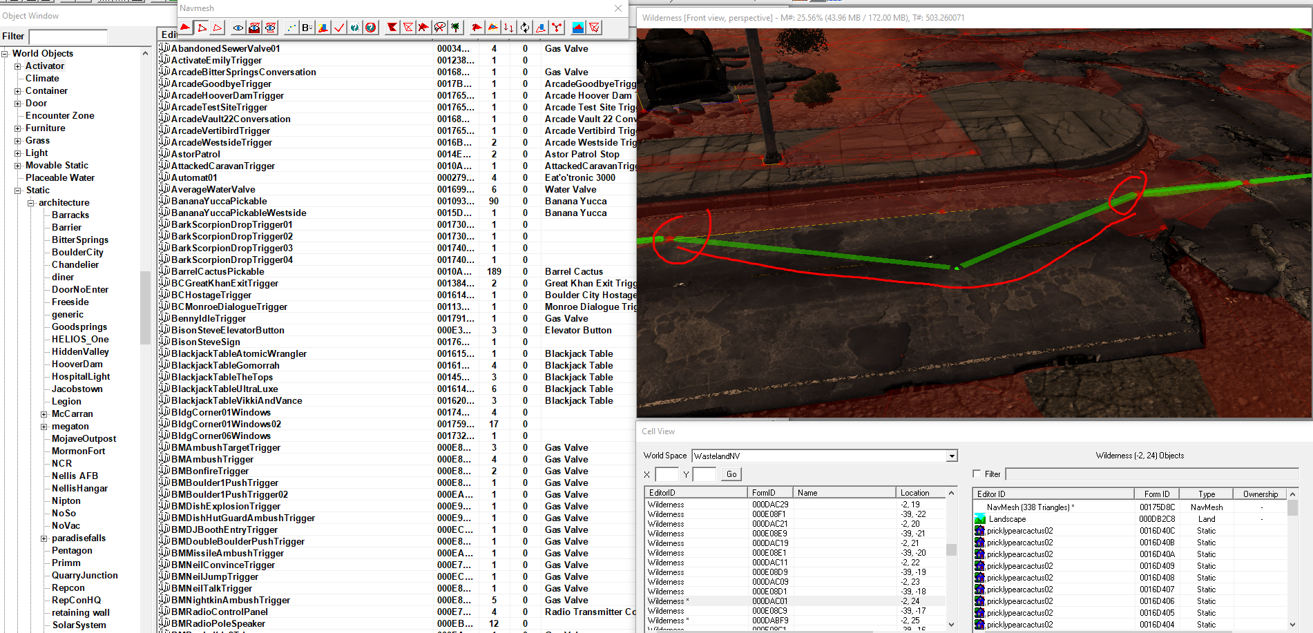Select the Freeside tree item
Screen dimensions: 1313x633
(70, 302)
